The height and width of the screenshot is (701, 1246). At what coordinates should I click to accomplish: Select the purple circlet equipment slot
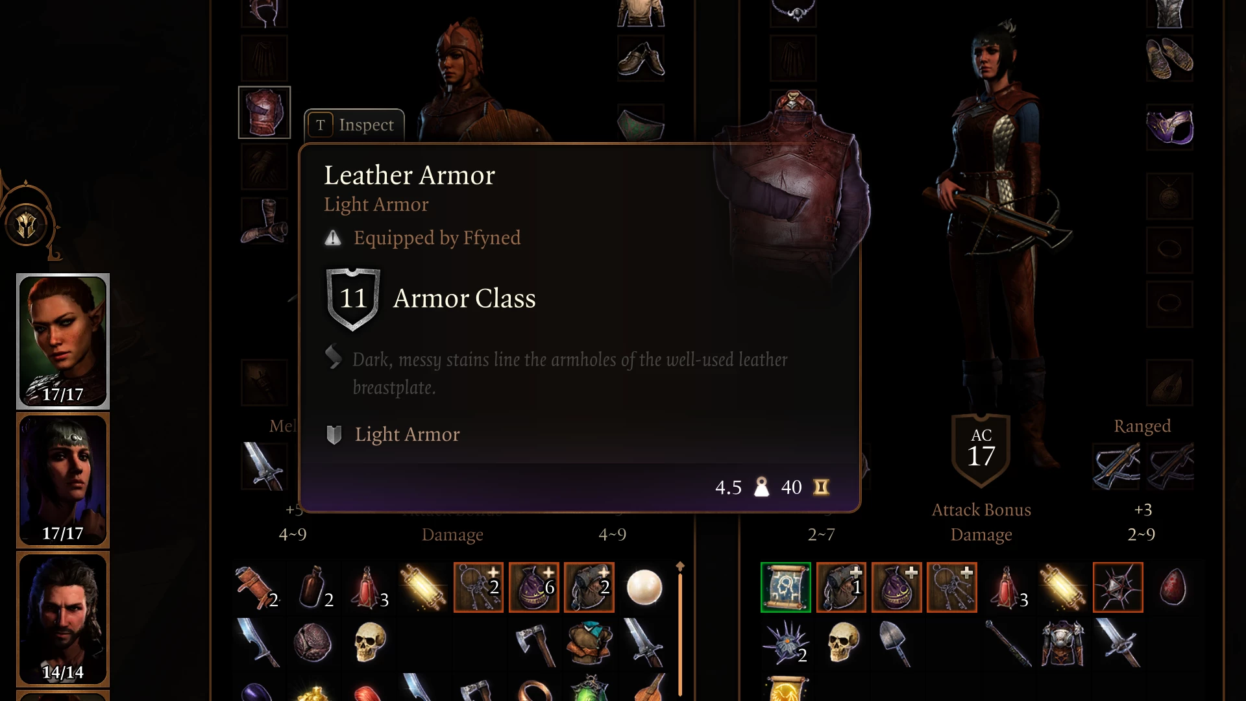[x=1169, y=127]
